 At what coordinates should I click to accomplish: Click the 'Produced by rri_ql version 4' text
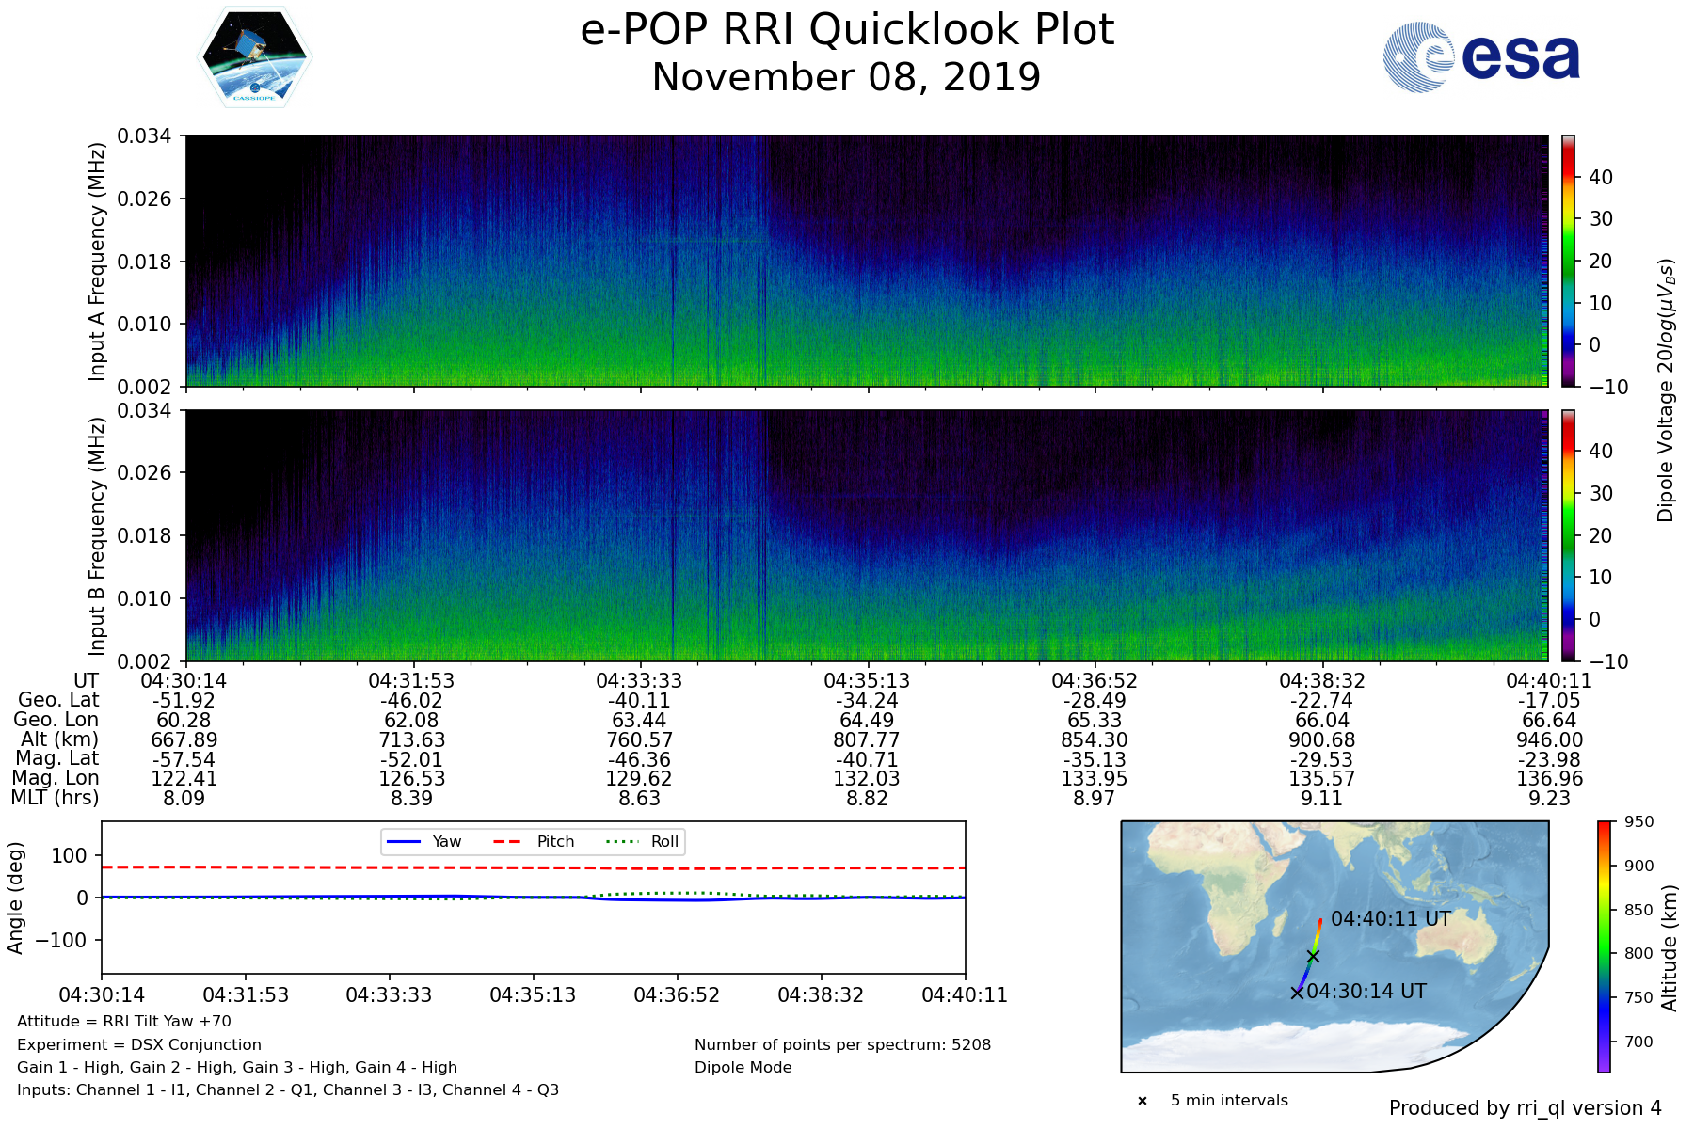(1525, 1108)
